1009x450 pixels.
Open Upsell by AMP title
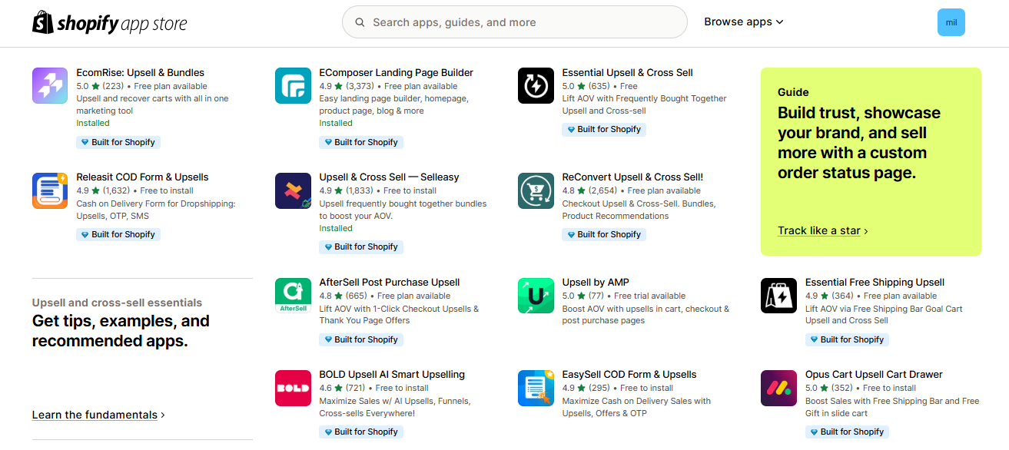[596, 283]
